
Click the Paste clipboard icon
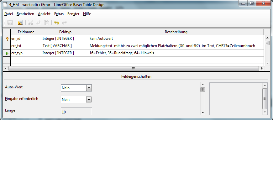click(46, 23)
